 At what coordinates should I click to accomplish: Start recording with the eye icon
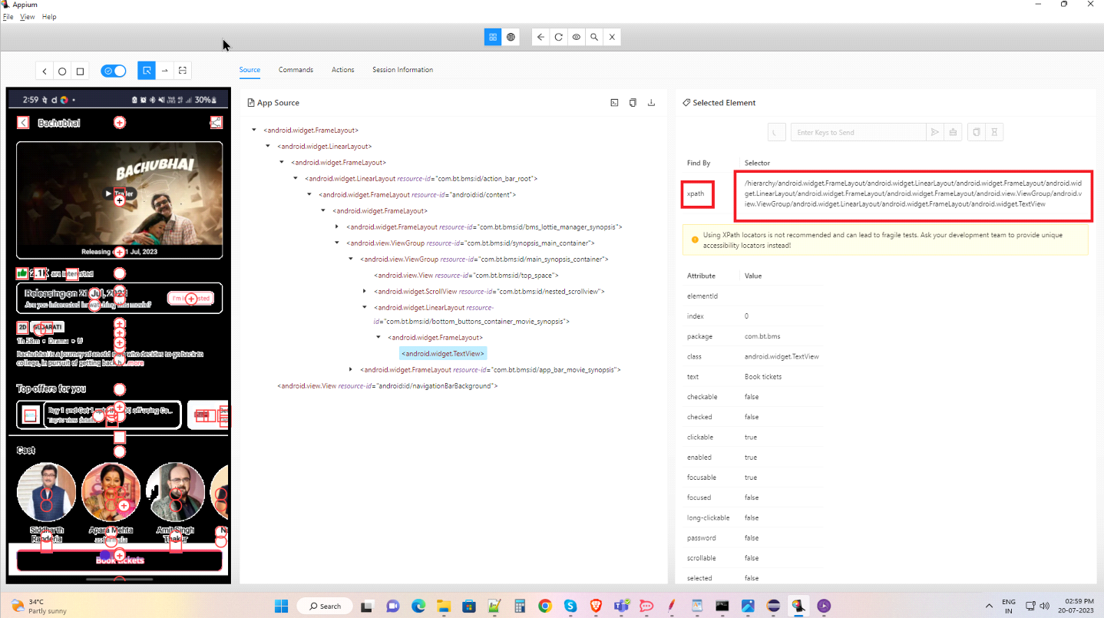(x=576, y=37)
